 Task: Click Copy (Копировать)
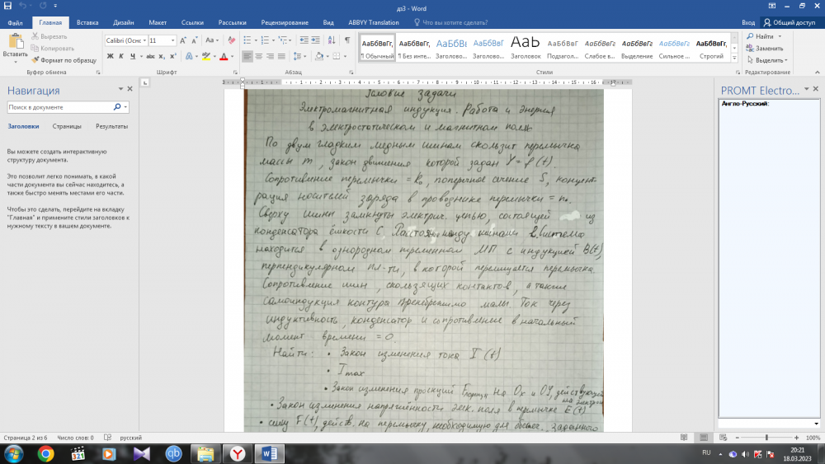pyautogui.click(x=53, y=49)
